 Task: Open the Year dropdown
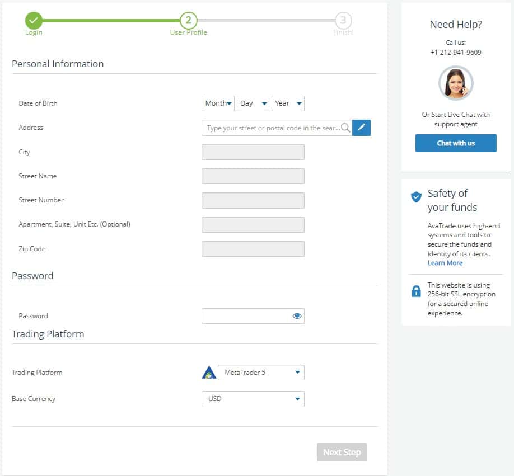pos(288,103)
